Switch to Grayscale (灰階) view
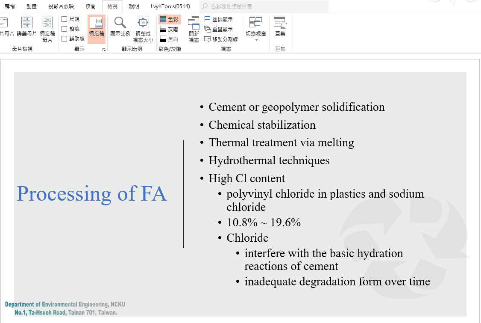Viewport: 481px width, 323px height. point(169,29)
